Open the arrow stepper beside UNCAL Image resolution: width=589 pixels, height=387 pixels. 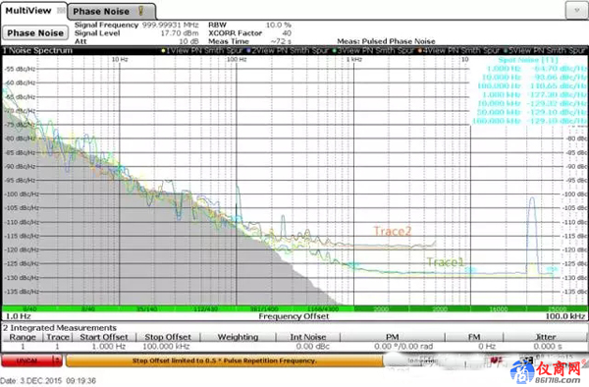(x=57, y=360)
